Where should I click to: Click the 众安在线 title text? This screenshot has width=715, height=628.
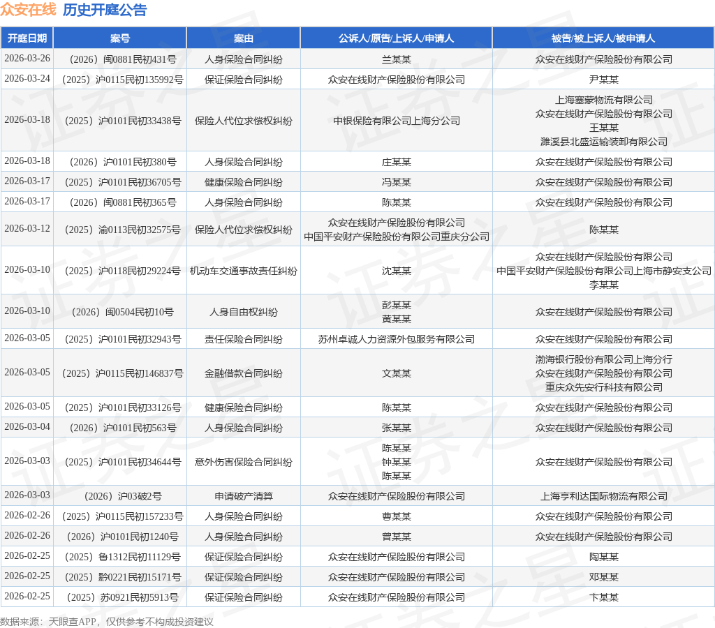tap(28, 10)
